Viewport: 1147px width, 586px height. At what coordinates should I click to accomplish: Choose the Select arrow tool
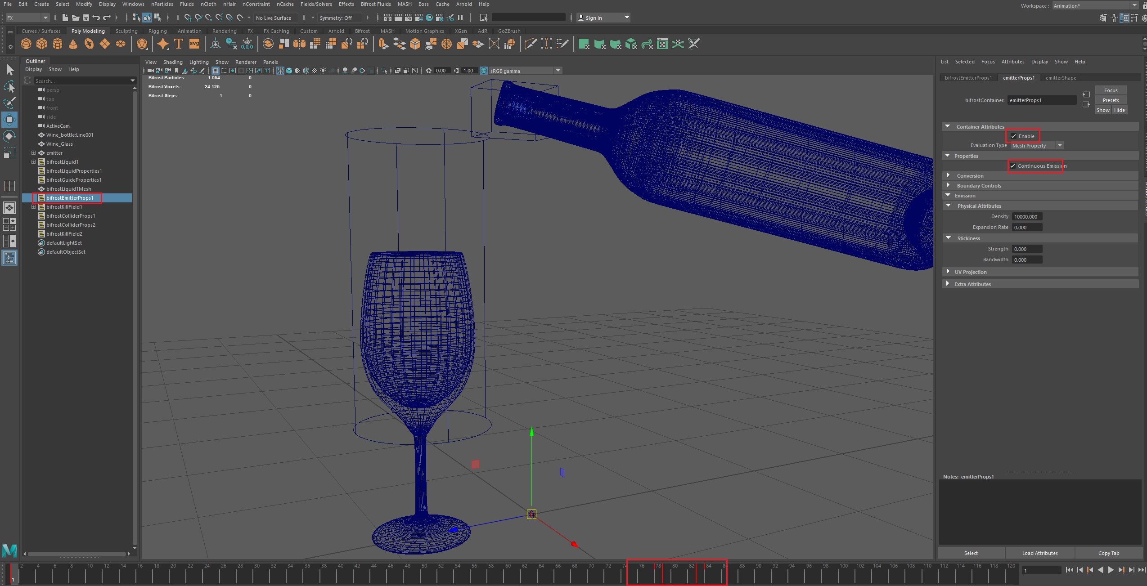click(x=9, y=70)
